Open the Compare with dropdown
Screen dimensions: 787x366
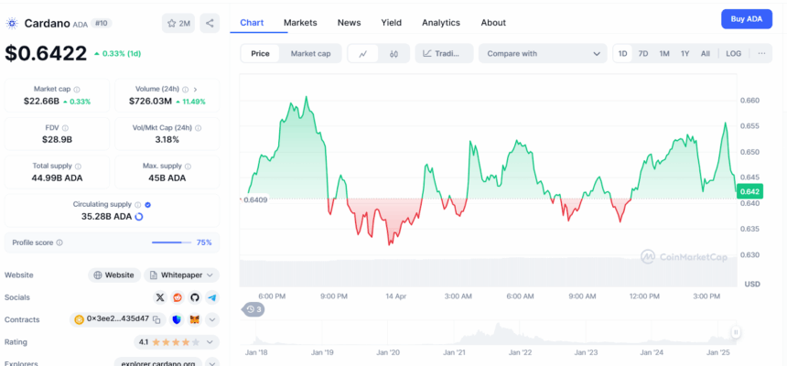click(542, 54)
